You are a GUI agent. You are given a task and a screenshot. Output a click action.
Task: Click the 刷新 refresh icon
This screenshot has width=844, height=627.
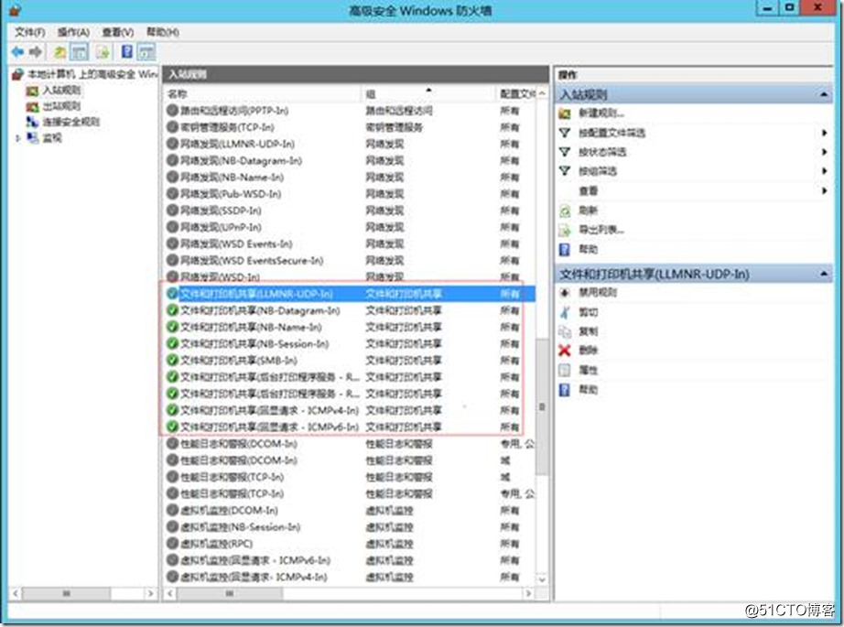pos(565,211)
